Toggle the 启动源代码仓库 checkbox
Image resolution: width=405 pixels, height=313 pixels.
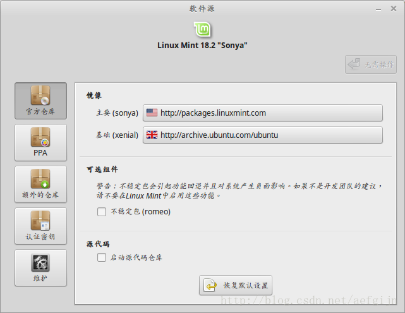coord(102,257)
